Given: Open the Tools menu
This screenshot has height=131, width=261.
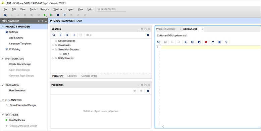Looking at the screenshot, I should coord(33,9).
